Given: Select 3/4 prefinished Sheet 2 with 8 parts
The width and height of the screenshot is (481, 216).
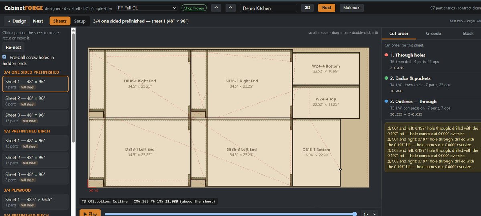Looking at the screenshot, I should pos(35,101).
